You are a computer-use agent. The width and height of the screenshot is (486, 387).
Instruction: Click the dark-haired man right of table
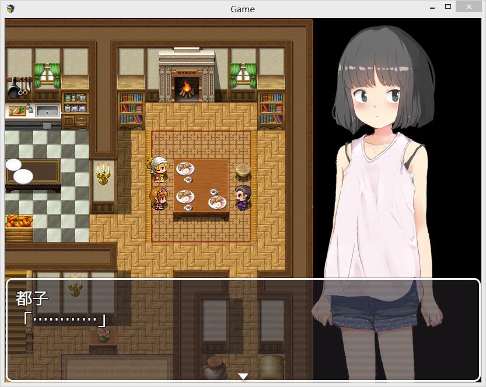242,197
